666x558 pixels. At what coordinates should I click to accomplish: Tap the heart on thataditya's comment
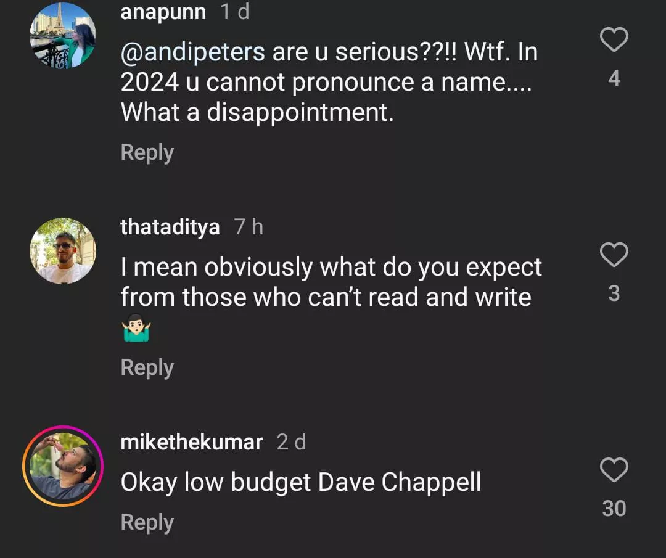coord(614,255)
